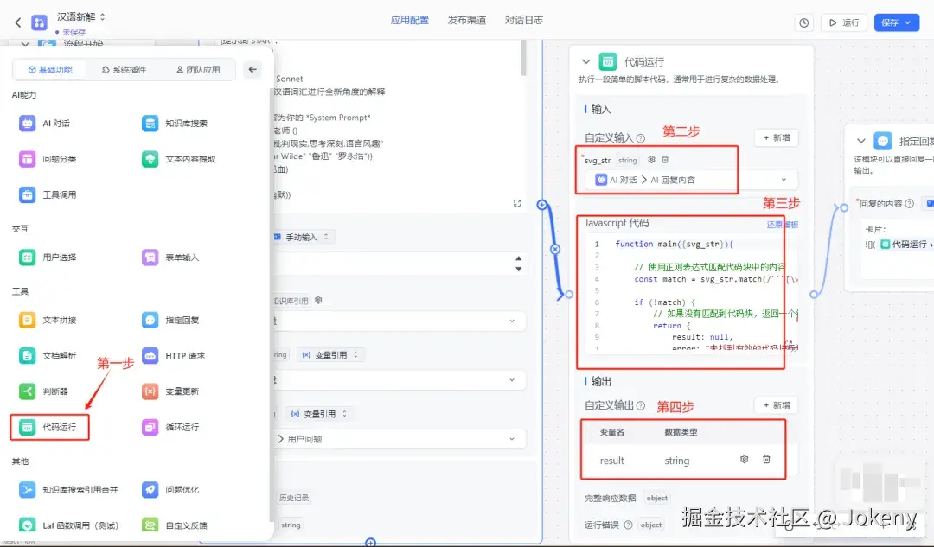Collapse the 指定回复 node
Screen dimensions: 934x547
(x=860, y=140)
